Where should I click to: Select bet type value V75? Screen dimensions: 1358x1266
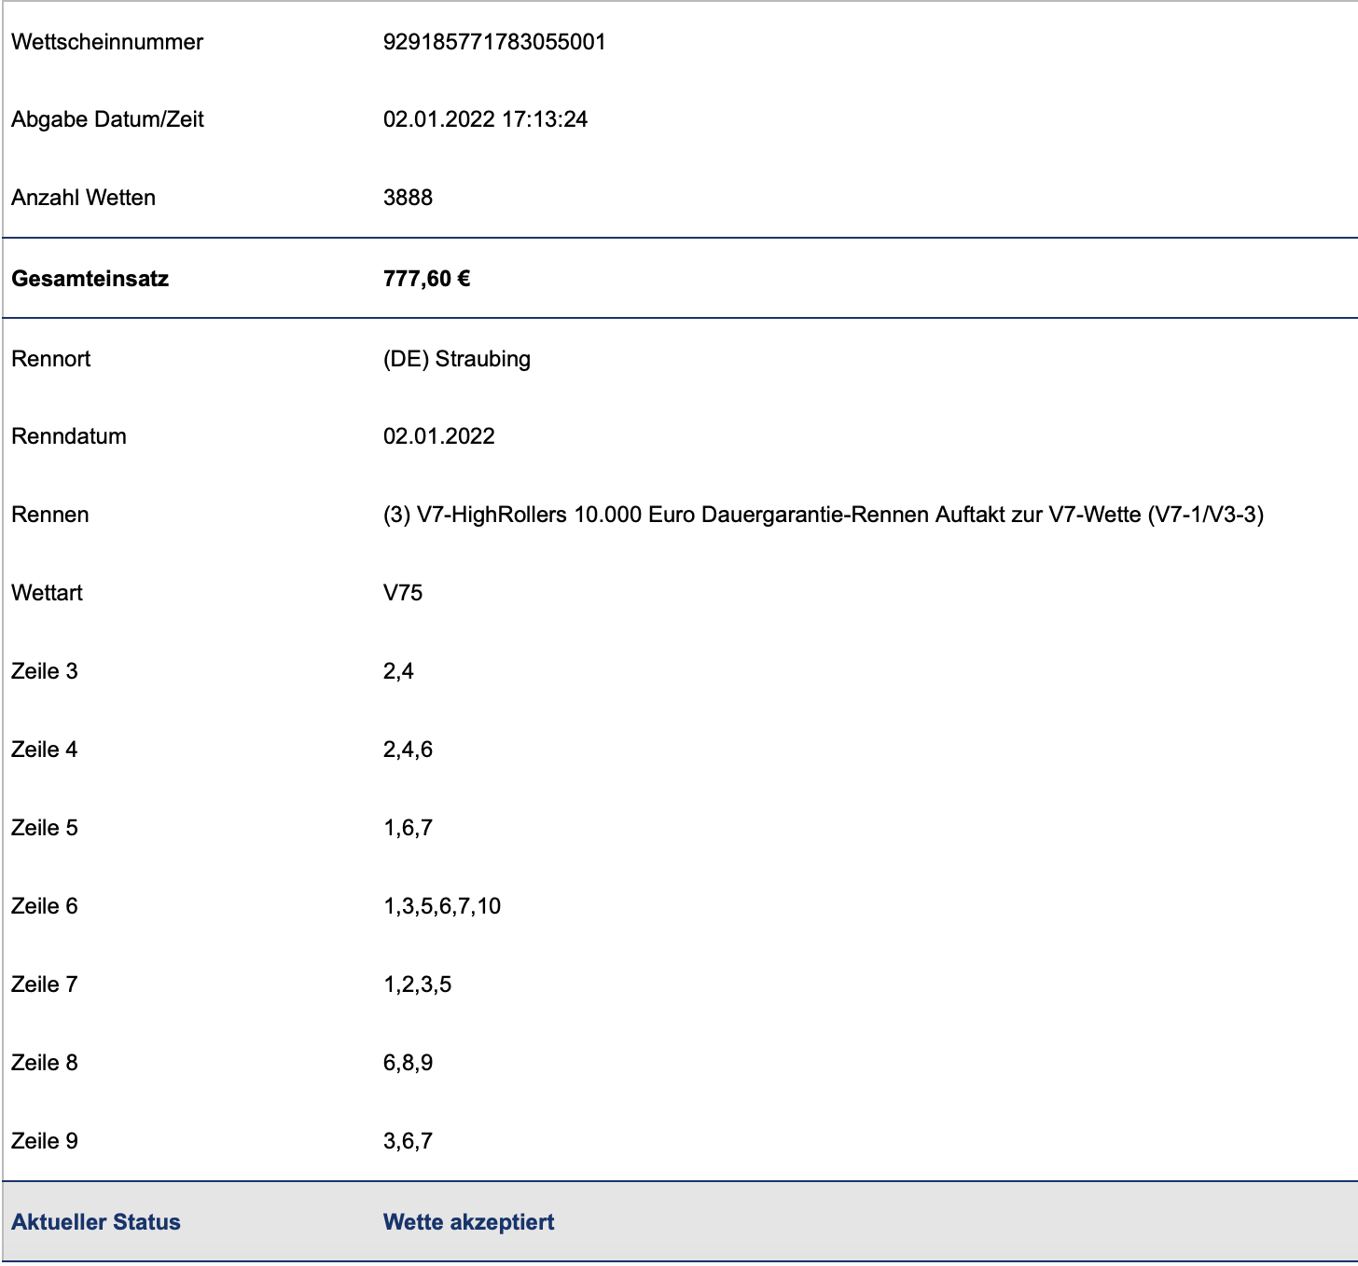(x=403, y=593)
